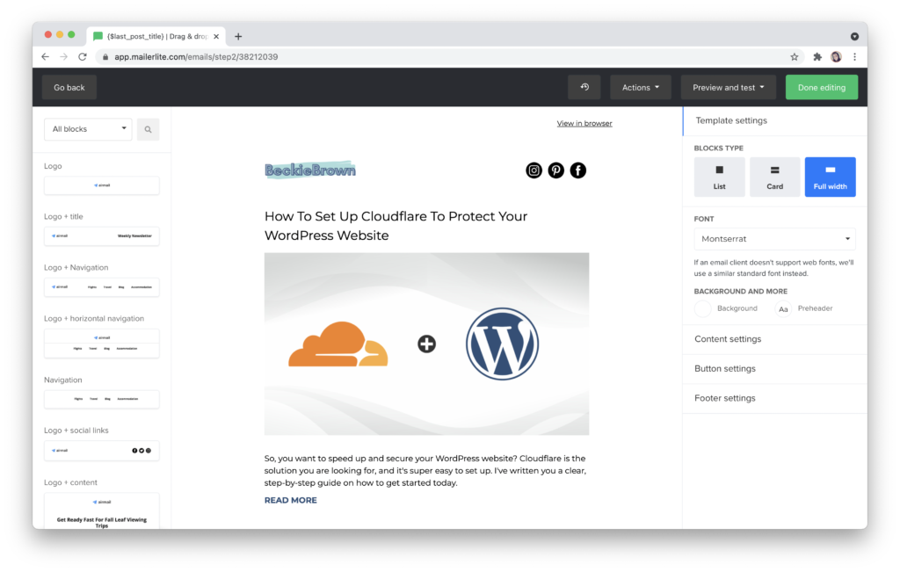
Task: Click the Preheader Aa swatch
Action: click(783, 308)
